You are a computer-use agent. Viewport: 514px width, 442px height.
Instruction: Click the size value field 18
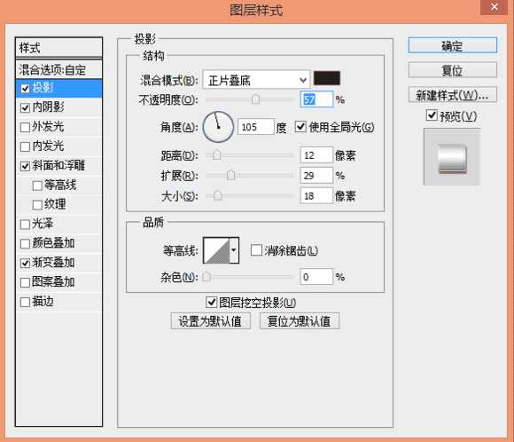(x=316, y=196)
